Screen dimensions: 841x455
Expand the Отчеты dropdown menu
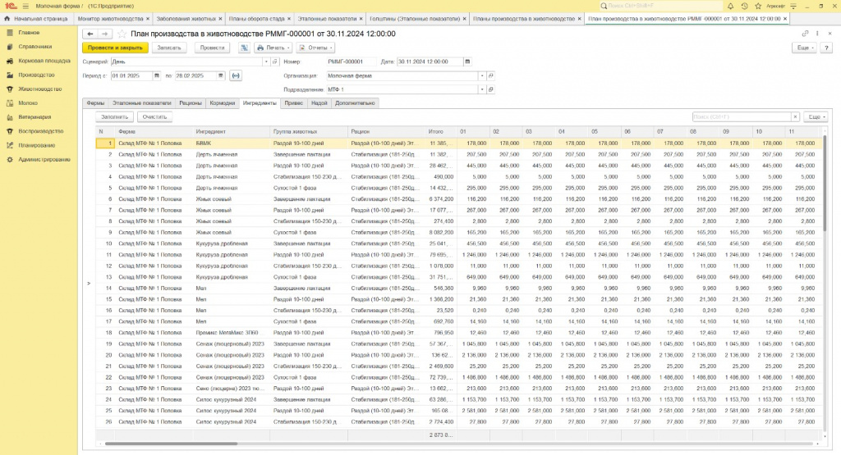pos(315,48)
